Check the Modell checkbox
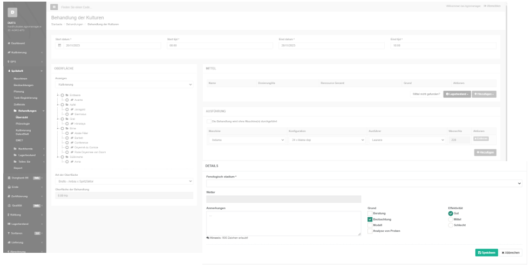Viewport: 531px width, 269px height. pos(370,225)
